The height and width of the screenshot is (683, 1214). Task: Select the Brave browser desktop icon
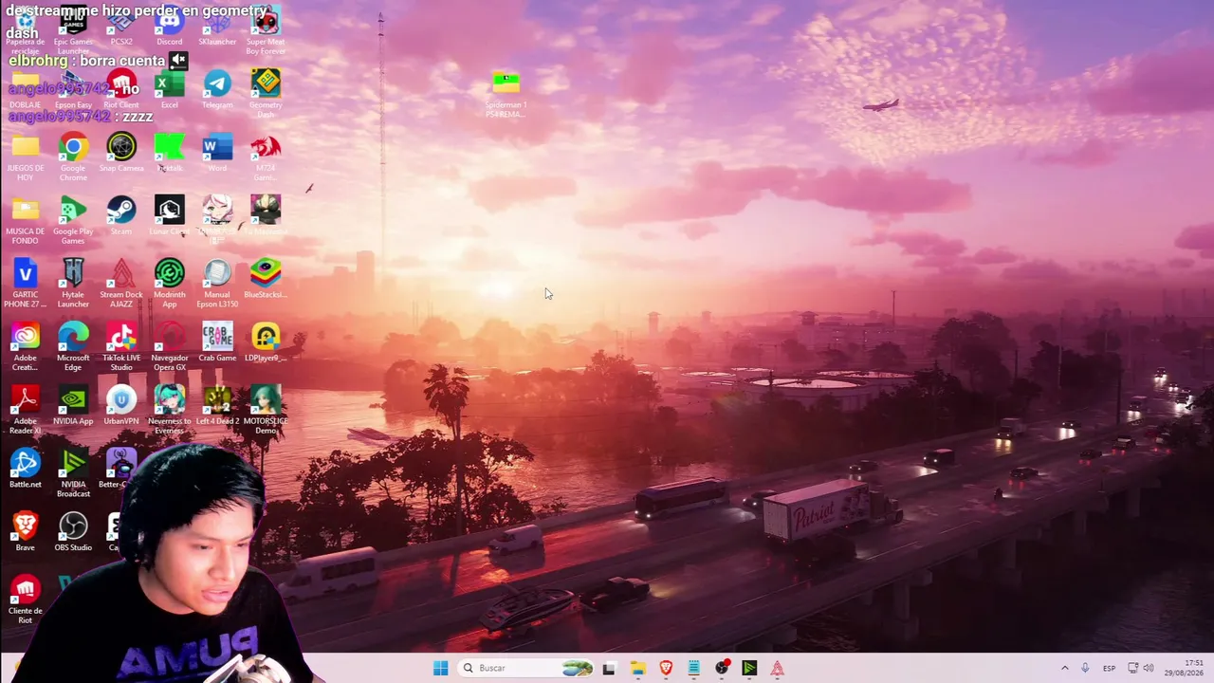[26, 532]
